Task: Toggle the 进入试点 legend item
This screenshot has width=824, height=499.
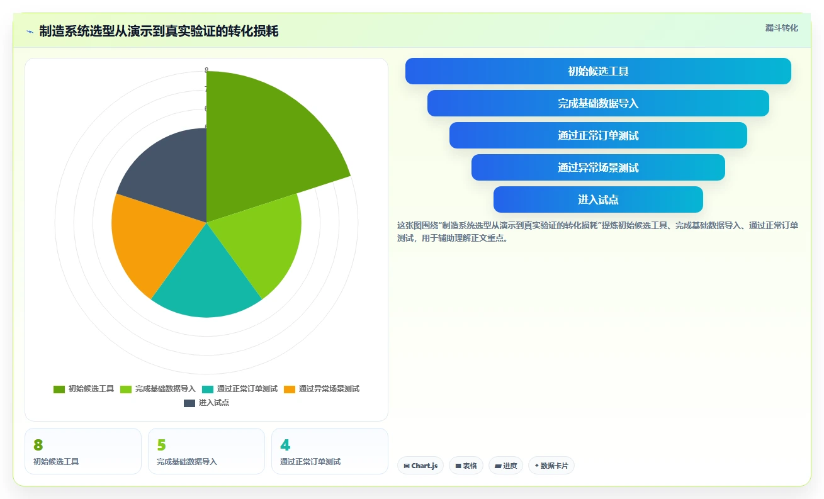Action: click(206, 403)
